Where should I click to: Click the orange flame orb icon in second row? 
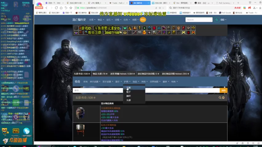point(144,32)
